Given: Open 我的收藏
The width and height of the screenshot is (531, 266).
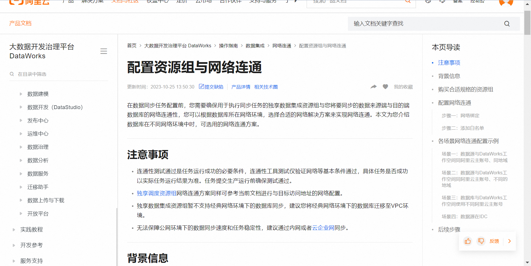Looking at the screenshot, I should (403, 87).
